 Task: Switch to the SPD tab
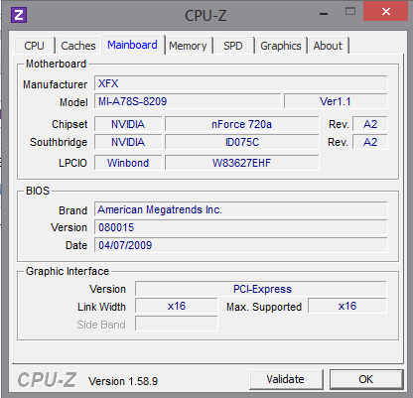coord(233,46)
